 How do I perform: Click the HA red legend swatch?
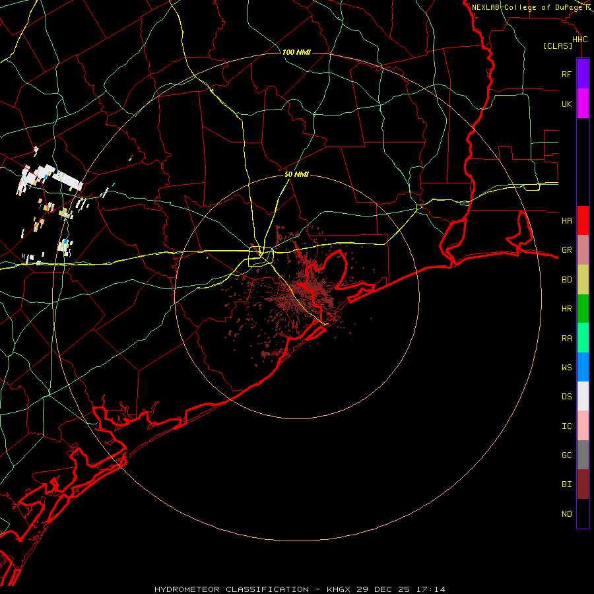[x=583, y=220]
